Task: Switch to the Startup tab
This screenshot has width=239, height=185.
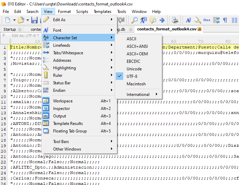Action: 10,29
